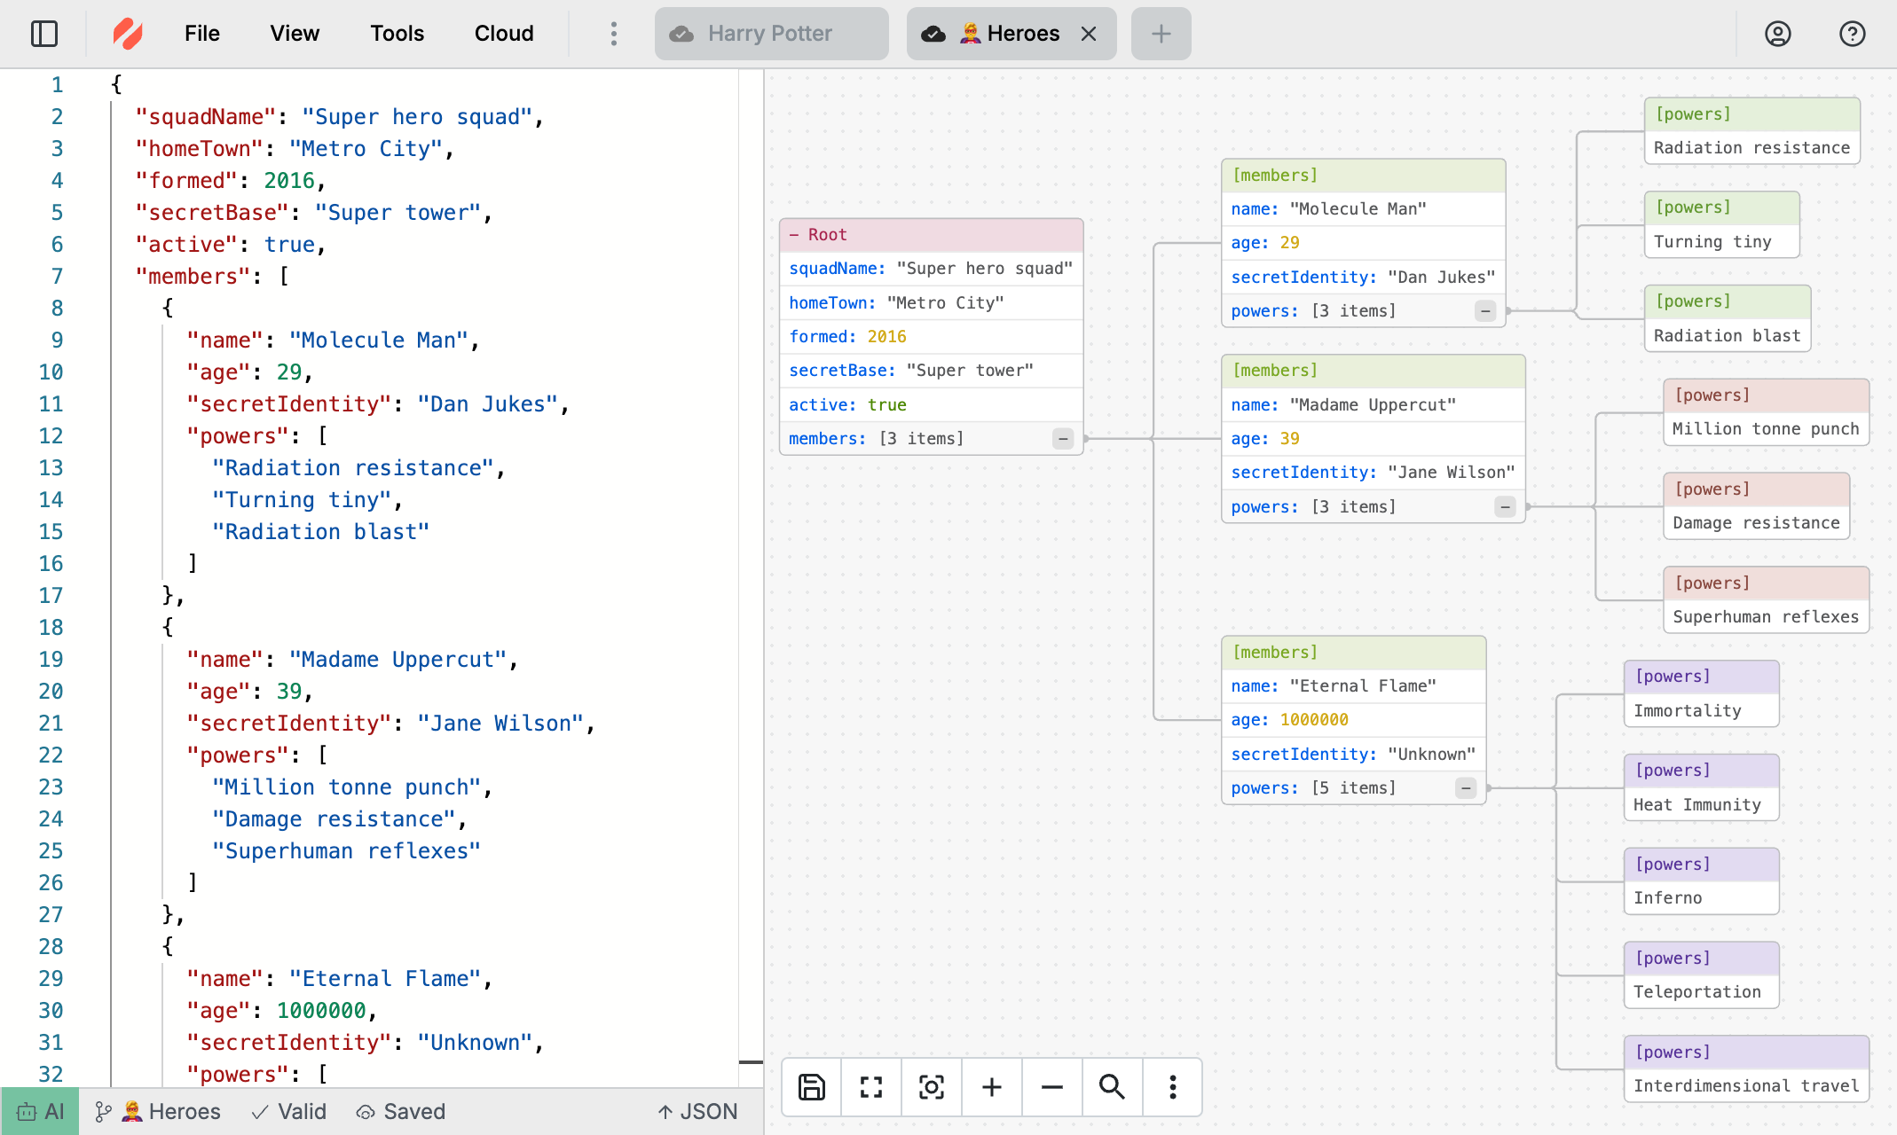Select the Superhuman reflexes node

coord(1766,600)
